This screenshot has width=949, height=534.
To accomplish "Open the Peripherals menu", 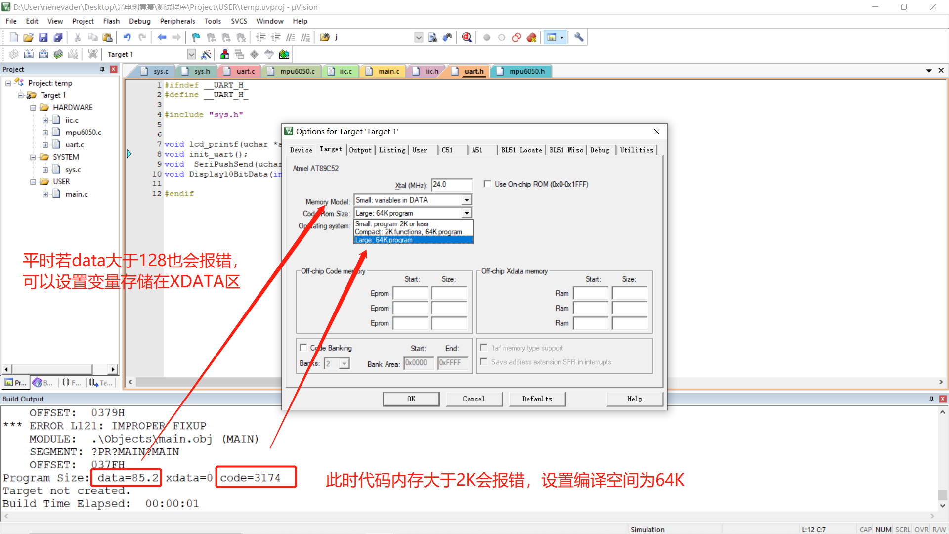I will point(177,21).
